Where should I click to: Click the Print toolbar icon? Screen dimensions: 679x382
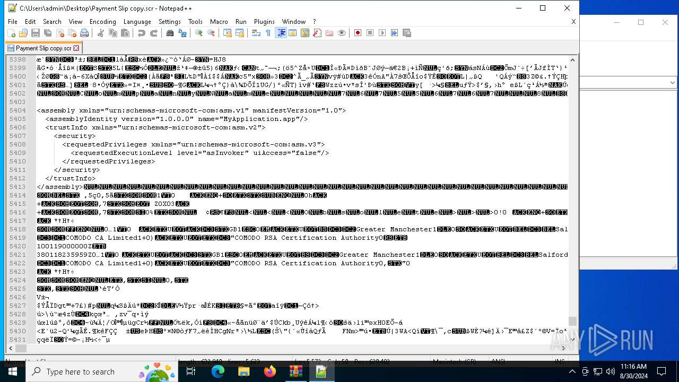click(84, 33)
